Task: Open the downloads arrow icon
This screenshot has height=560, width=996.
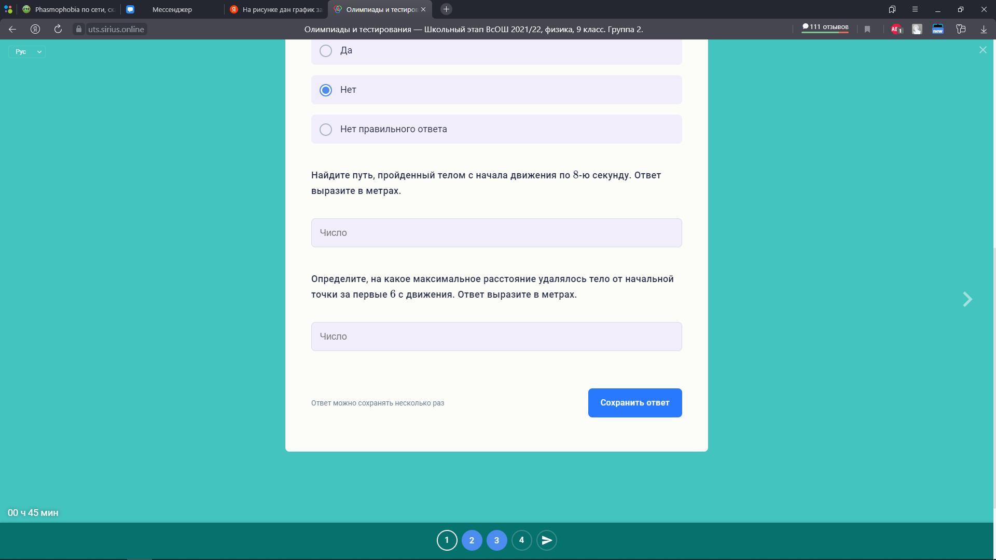Action: pyautogui.click(x=984, y=30)
